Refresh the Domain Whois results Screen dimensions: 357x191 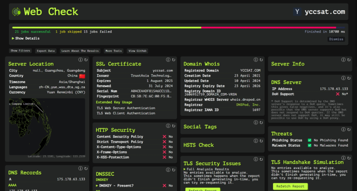[x=261, y=60]
